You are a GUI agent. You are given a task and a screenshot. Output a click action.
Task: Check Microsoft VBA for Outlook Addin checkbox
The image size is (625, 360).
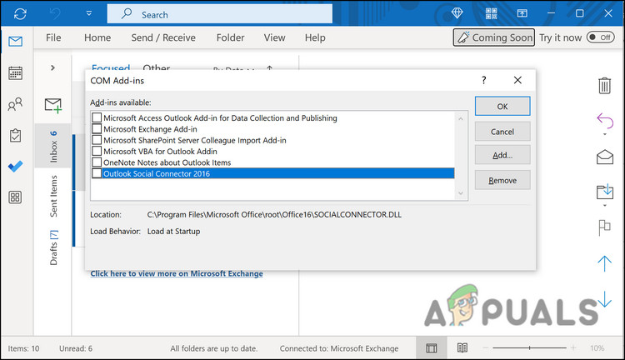97,151
